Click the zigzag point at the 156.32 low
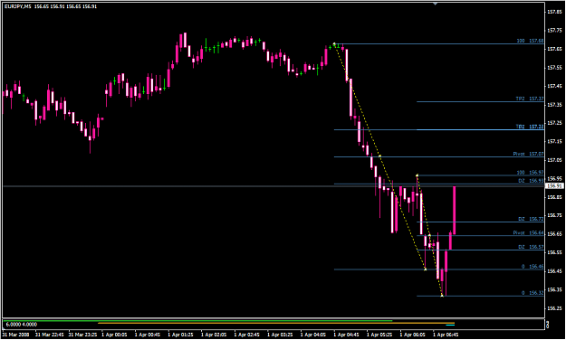The image size is (566, 340). coord(442,296)
